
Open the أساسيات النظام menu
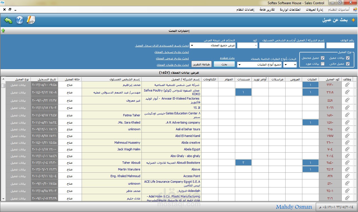pos(339,9)
